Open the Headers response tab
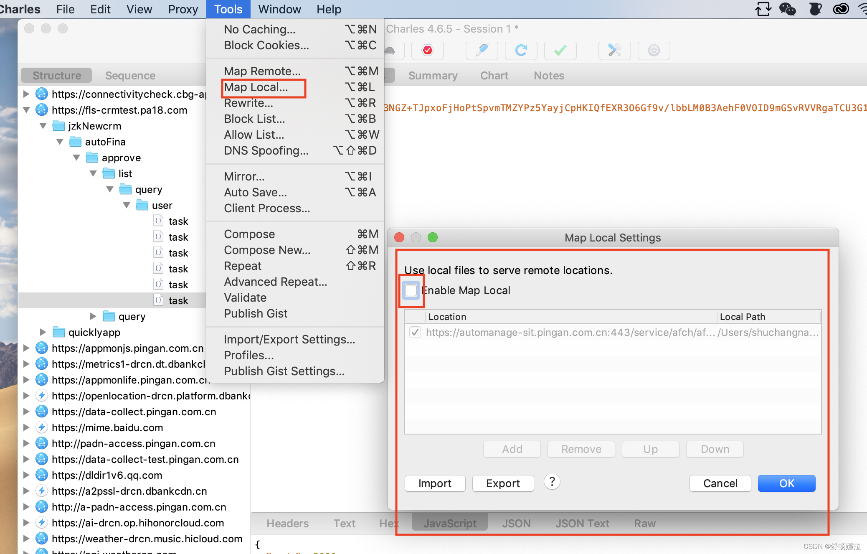This screenshot has width=867, height=554. point(288,524)
